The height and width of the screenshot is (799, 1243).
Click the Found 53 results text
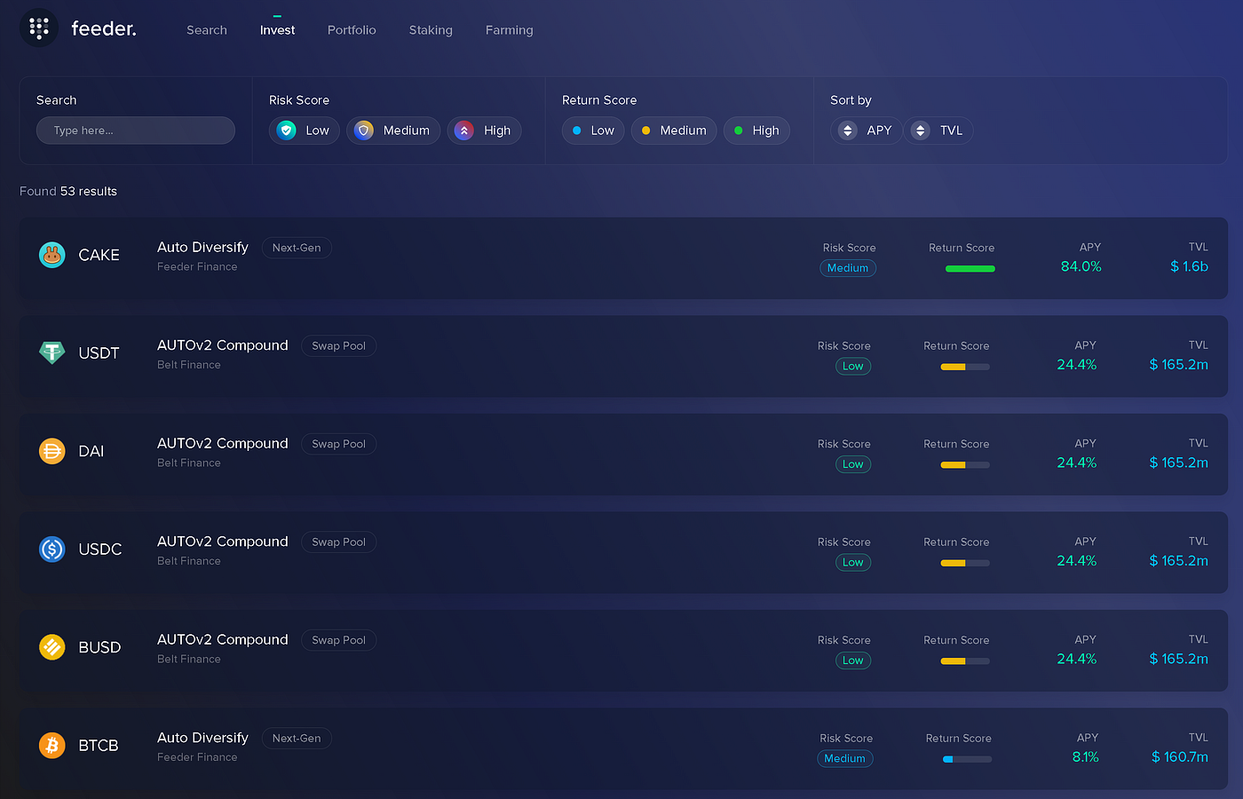pos(68,192)
